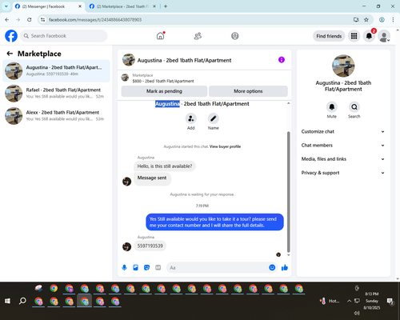Click the Find friends button
400x320 pixels.
329,36
